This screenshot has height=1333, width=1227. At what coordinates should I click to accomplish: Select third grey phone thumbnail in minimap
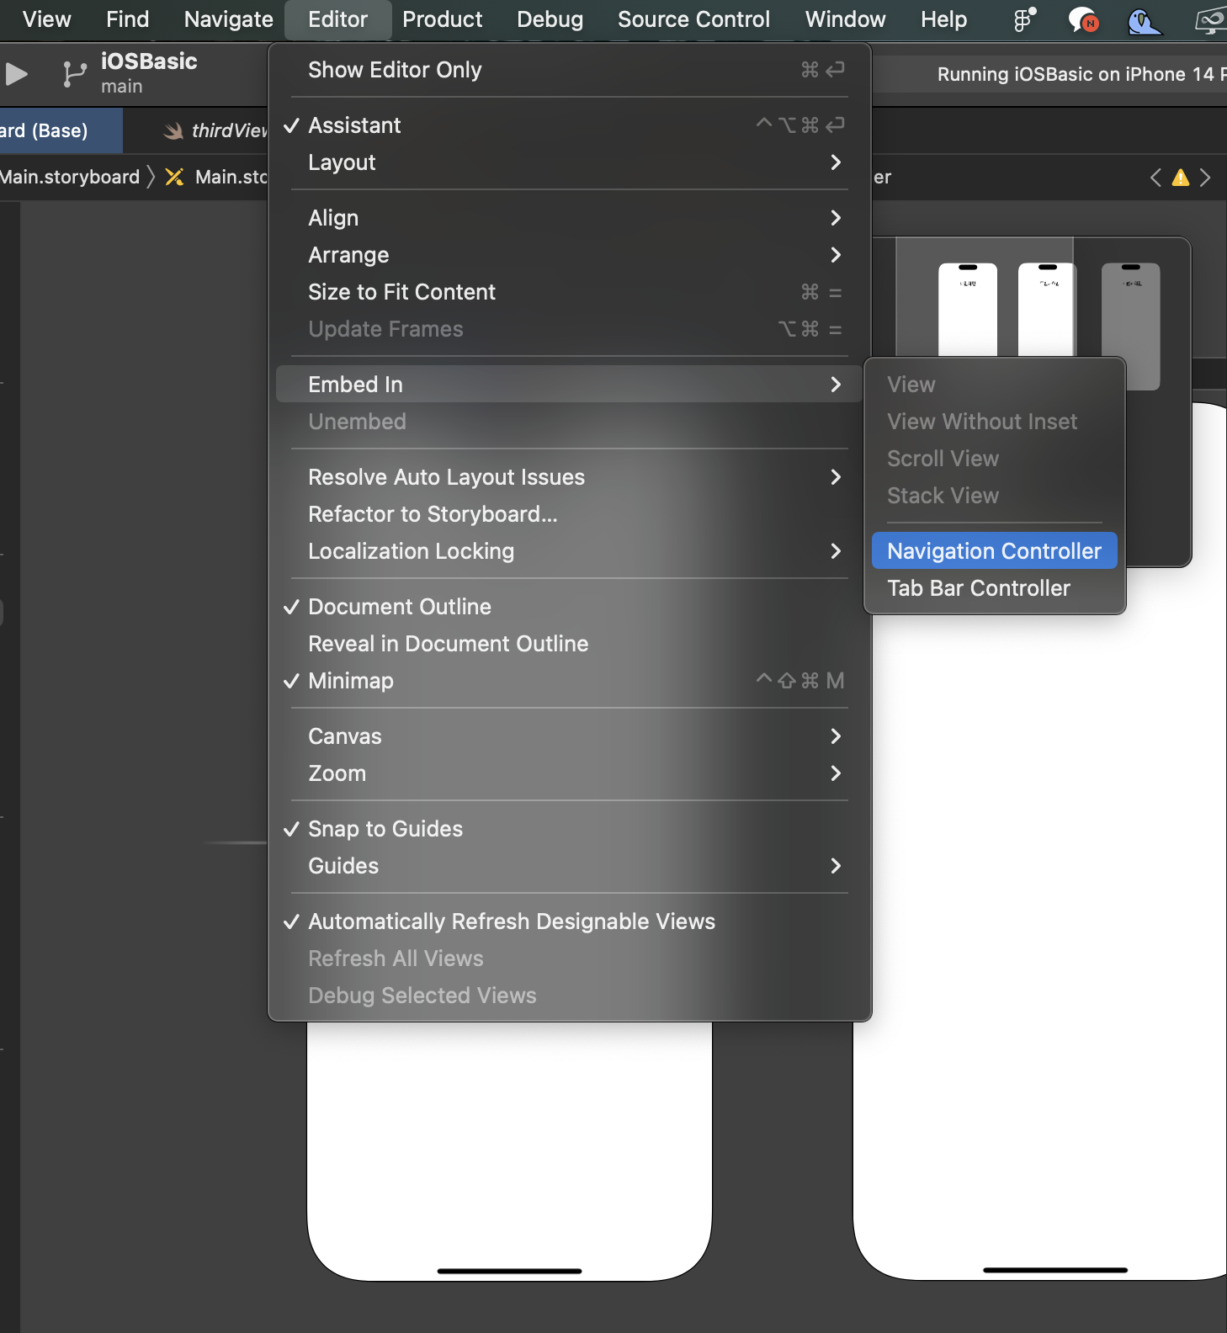(1131, 327)
